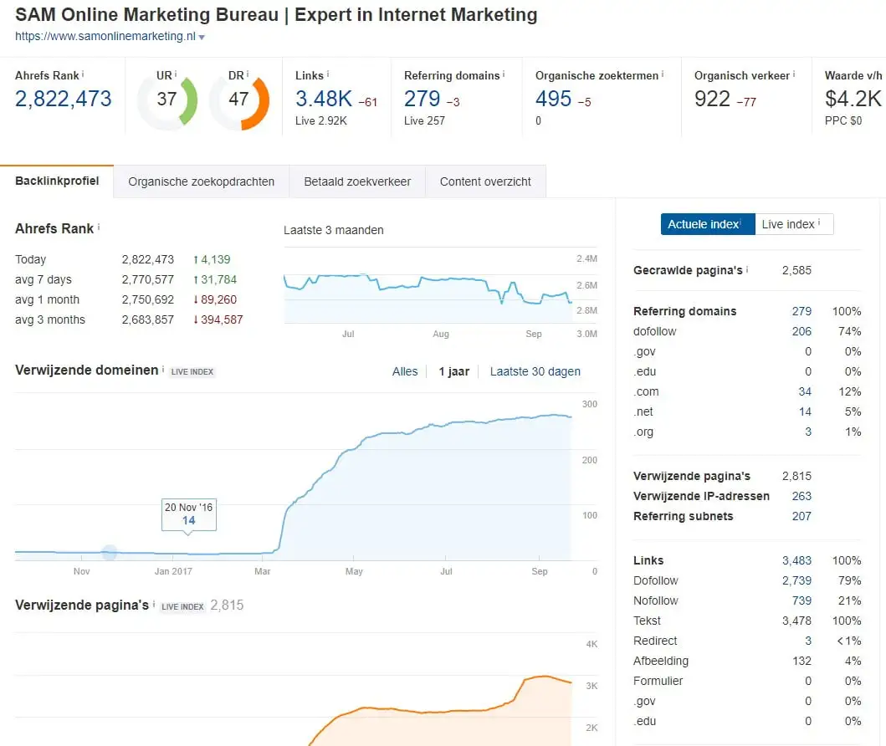Image resolution: width=886 pixels, height=746 pixels.
Task: Click info icon beside Verwijzende pagina's chart heading
Action: (154, 604)
